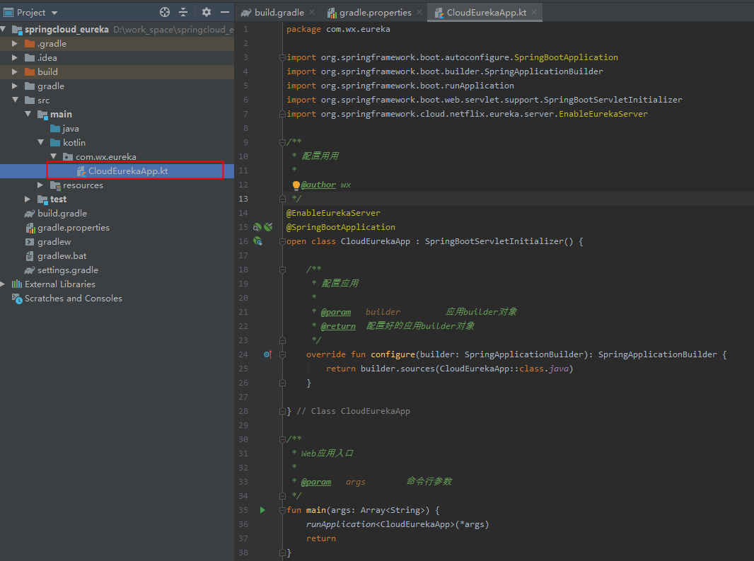Expand External Libraries node
754x561 pixels.
pos(3,284)
